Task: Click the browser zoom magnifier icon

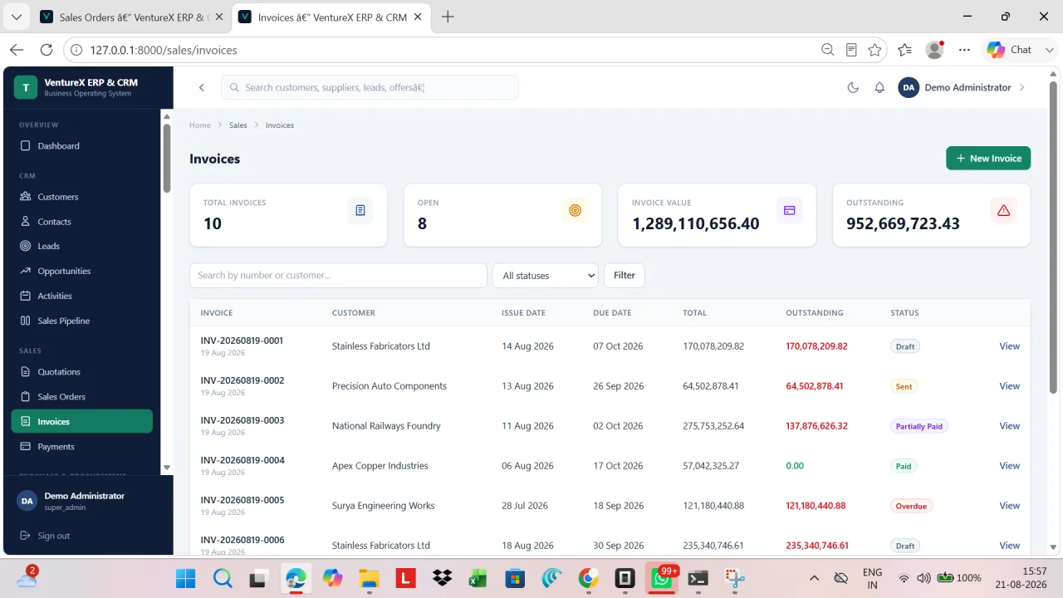Action: click(827, 50)
